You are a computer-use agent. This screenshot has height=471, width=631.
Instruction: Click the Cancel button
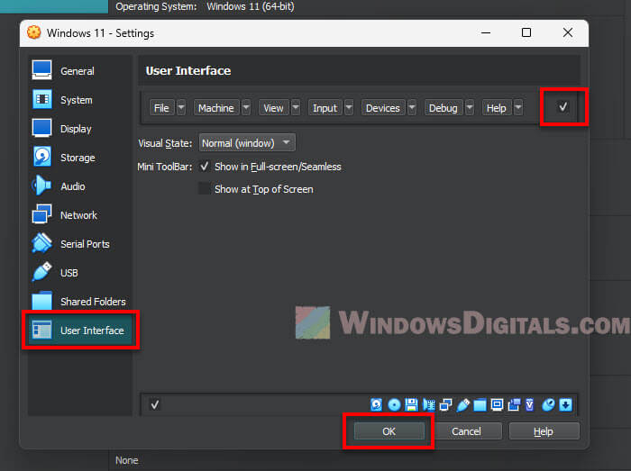[466, 431]
